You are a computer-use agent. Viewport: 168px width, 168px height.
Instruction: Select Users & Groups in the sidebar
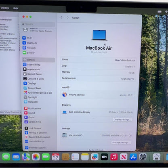[x=35, y=141]
